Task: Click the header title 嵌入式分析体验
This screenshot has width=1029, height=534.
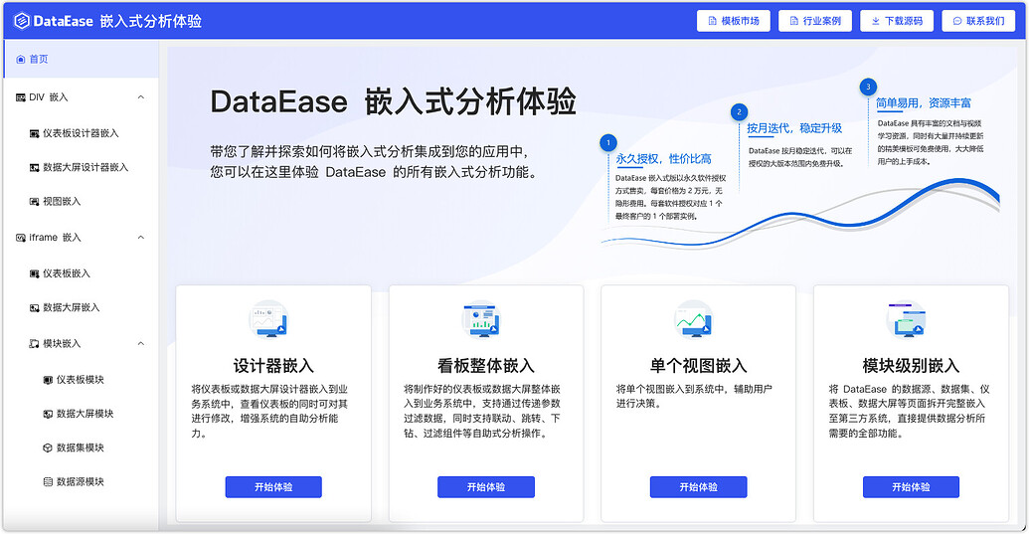Action: pyautogui.click(x=151, y=21)
